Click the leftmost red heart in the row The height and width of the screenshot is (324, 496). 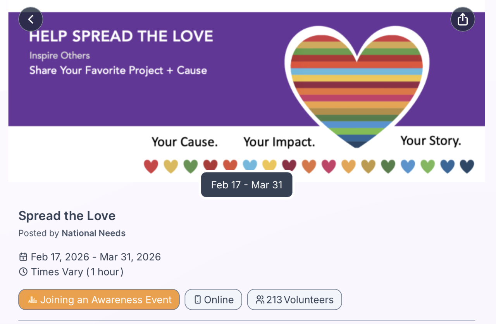(151, 166)
